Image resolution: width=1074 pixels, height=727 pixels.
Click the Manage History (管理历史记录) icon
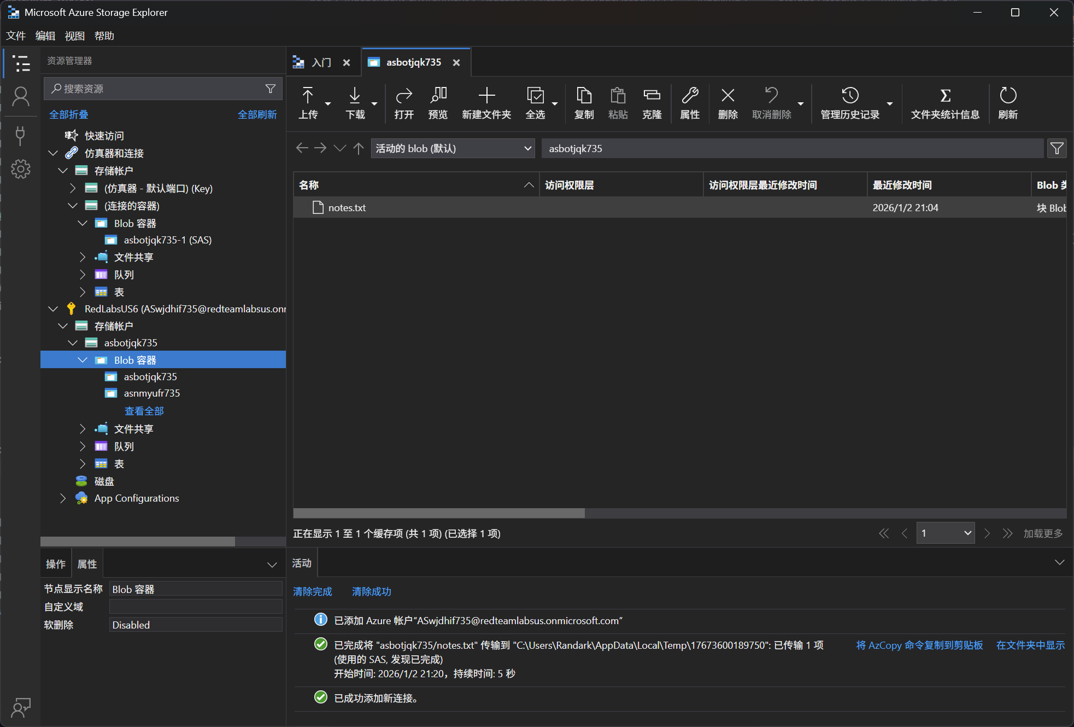coord(849,96)
